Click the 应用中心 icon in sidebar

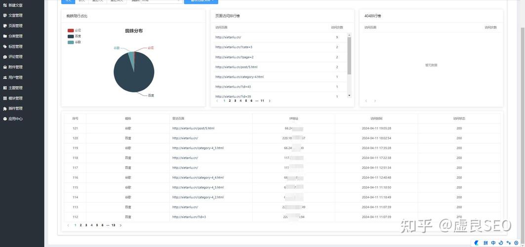pos(5,119)
